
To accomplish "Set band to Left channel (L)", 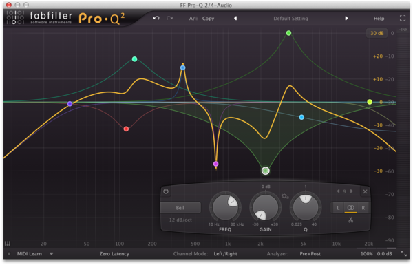I will coord(338,208).
